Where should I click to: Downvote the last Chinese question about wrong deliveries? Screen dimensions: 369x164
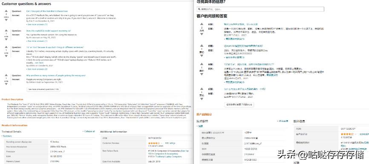[202, 99]
